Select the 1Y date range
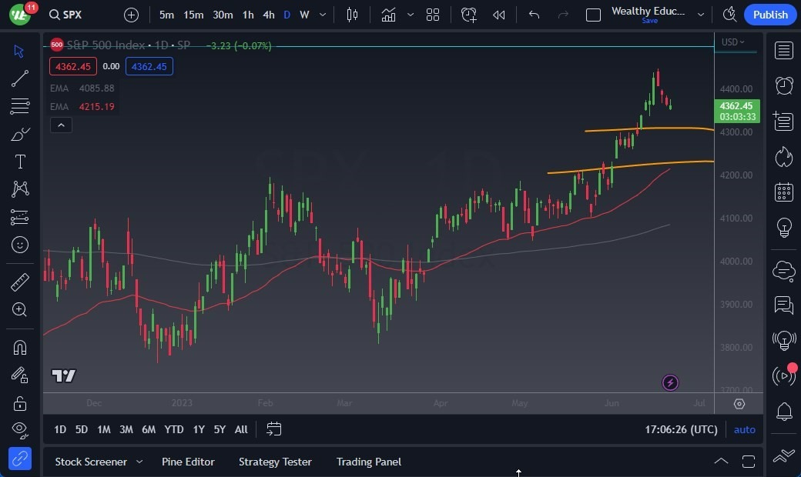Image resolution: width=801 pixels, height=477 pixels. pos(198,429)
